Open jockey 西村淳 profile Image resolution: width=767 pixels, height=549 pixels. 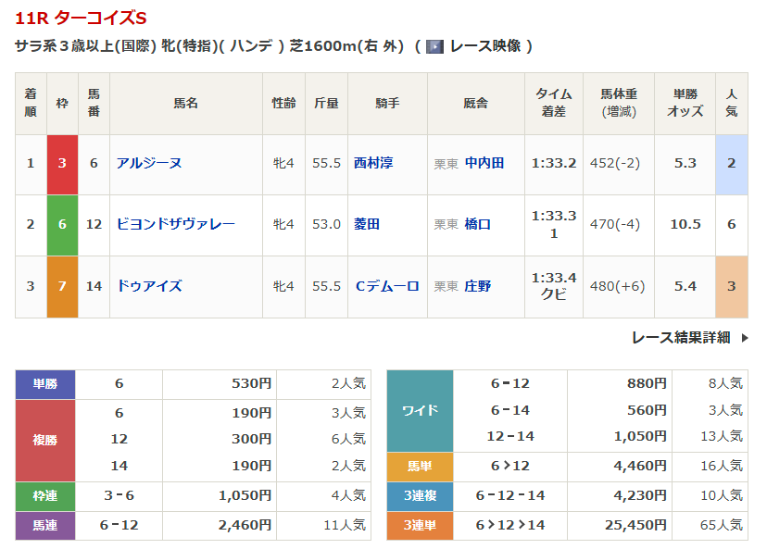pos(373,163)
